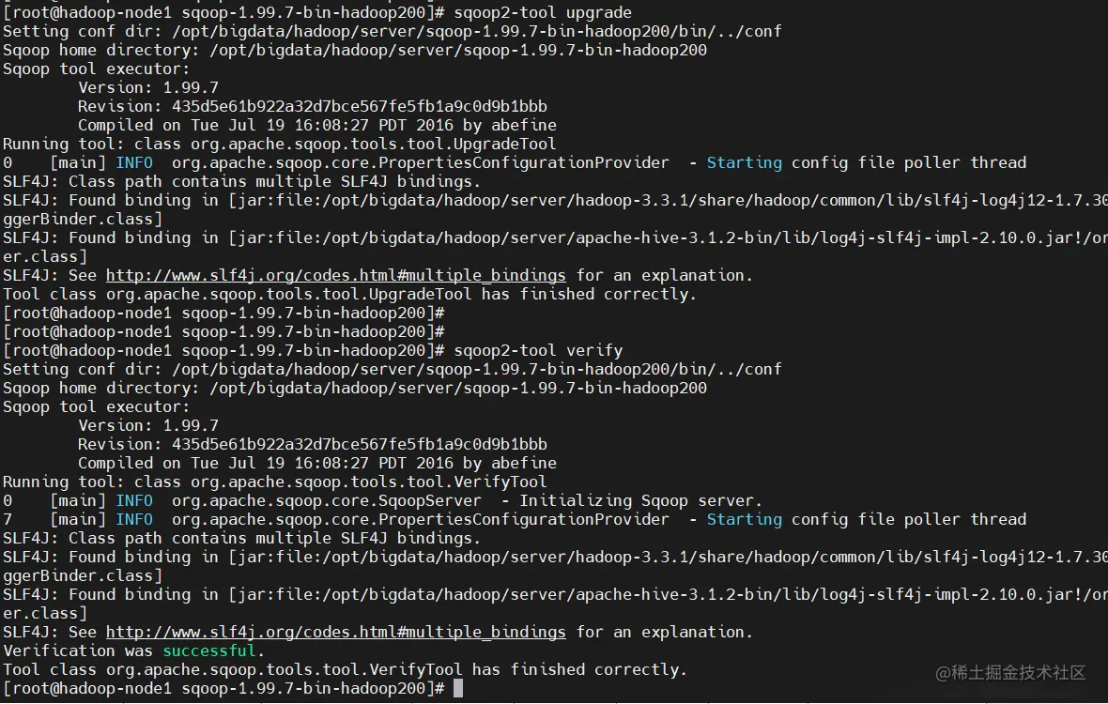Click blue 'Starting' word in verify output

pyautogui.click(x=744, y=519)
